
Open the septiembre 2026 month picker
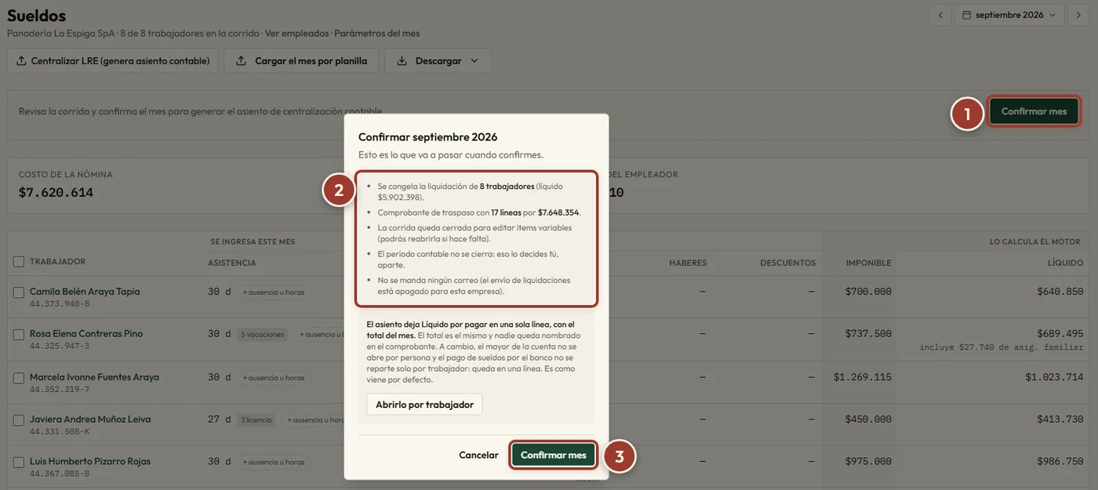(x=1009, y=15)
